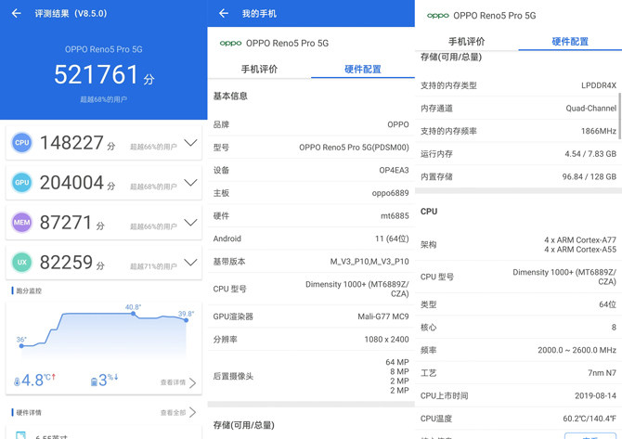Expand the GPU score 204004 details
This screenshot has width=622, height=439.
coord(191,183)
